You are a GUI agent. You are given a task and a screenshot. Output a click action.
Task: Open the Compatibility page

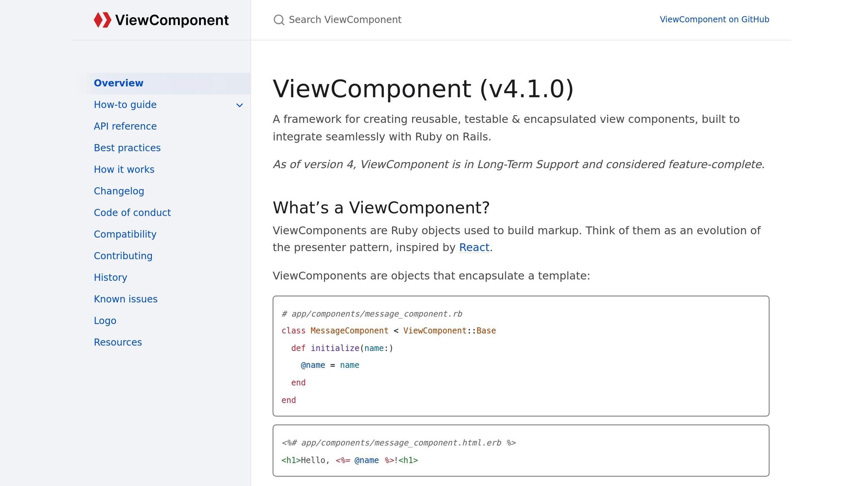click(x=125, y=234)
